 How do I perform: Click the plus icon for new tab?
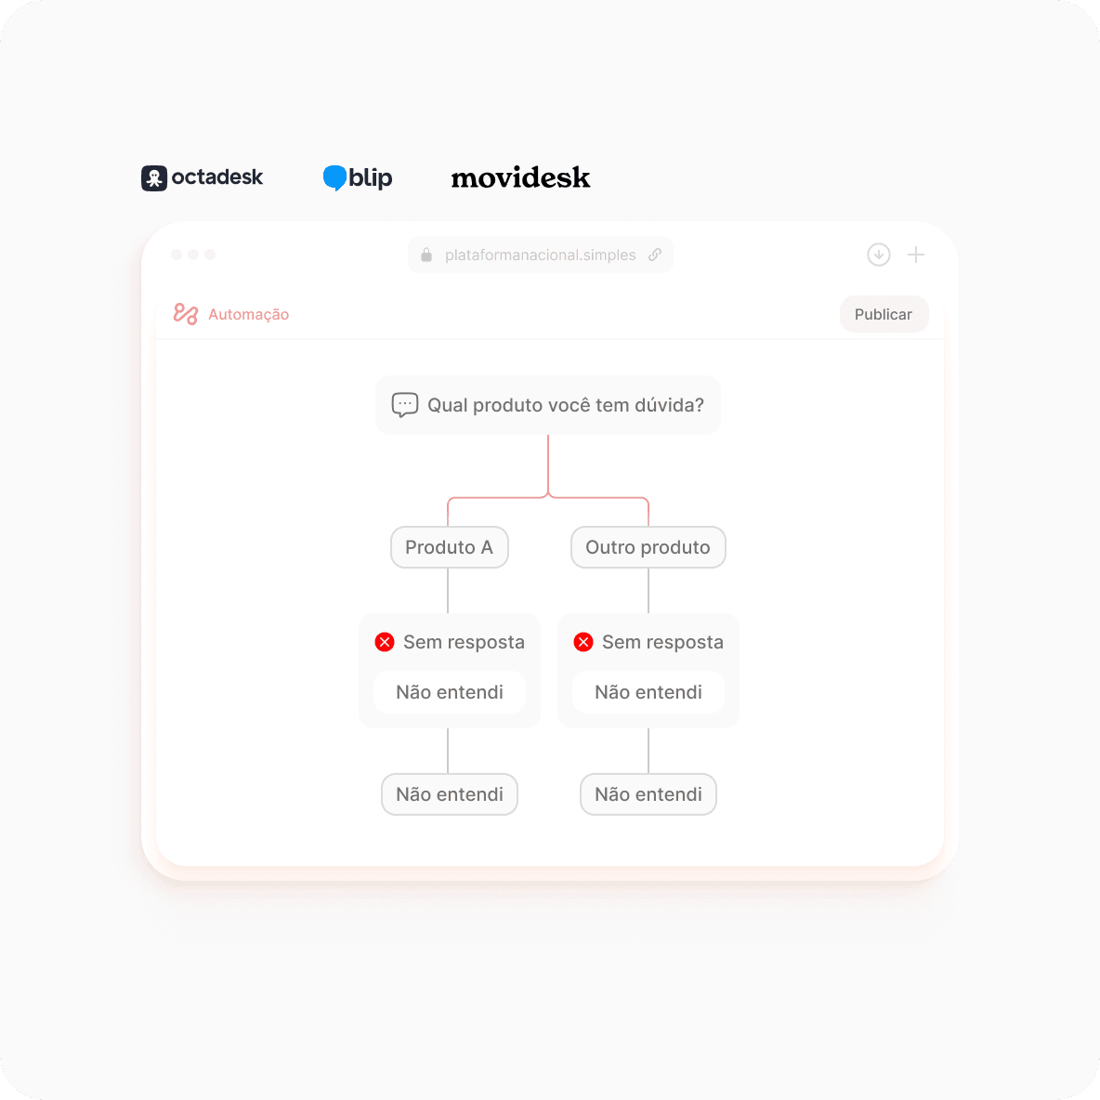pyautogui.click(x=915, y=255)
